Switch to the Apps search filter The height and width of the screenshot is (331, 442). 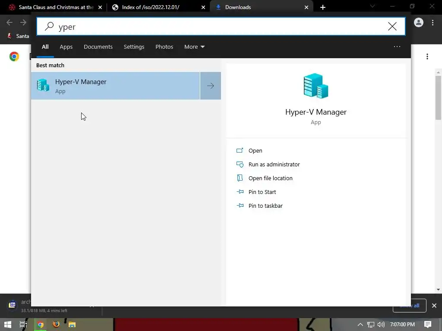point(66,47)
